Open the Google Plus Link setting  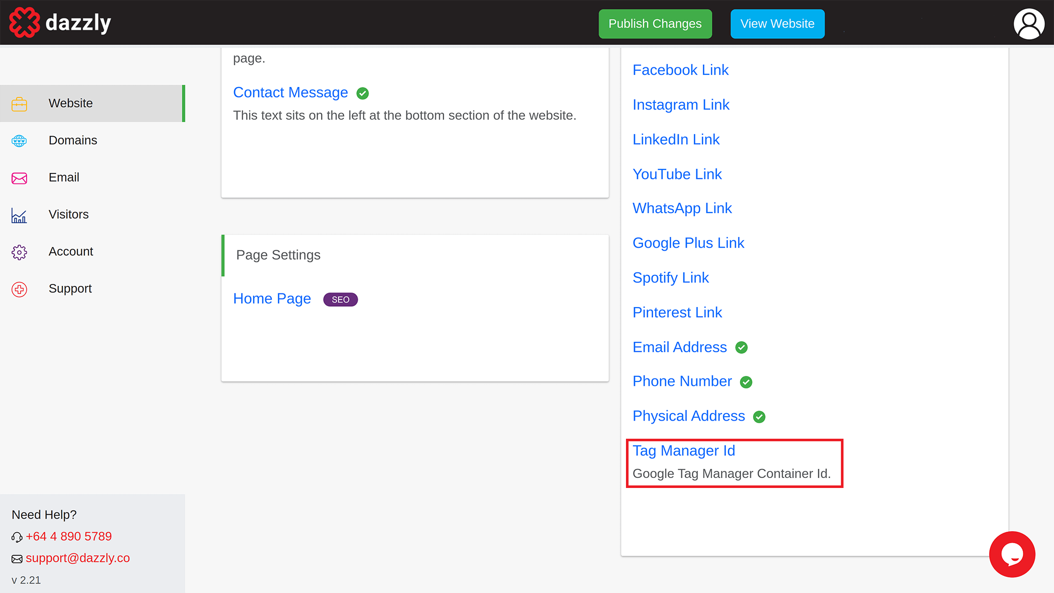click(x=688, y=243)
